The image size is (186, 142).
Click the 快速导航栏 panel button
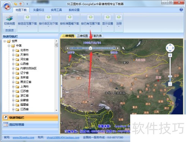tap(30, 117)
